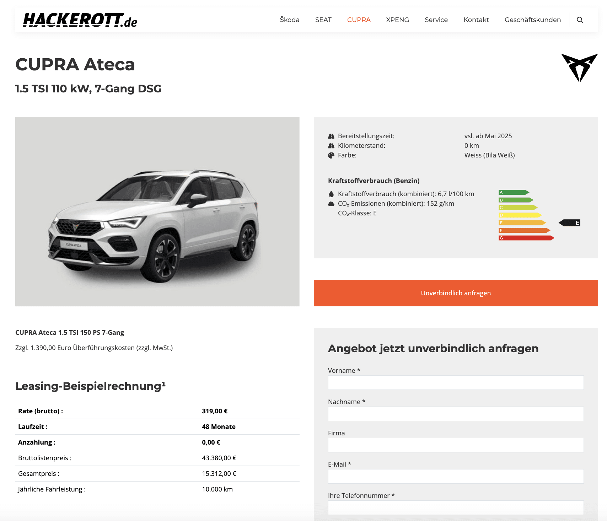Open the Škoda menu

point(290,20)
